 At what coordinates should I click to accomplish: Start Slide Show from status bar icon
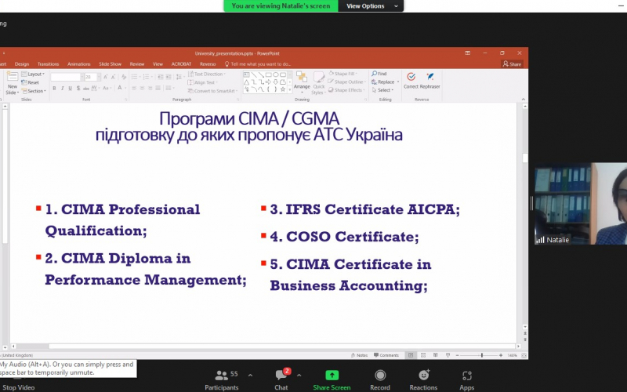pyautogui.click(x=448, y=355)
